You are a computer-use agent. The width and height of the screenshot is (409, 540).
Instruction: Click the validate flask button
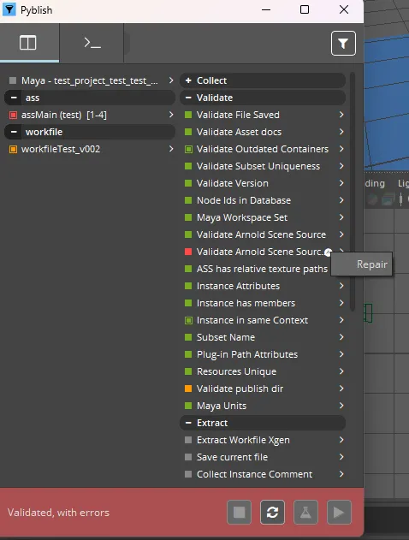coord(305,512)
